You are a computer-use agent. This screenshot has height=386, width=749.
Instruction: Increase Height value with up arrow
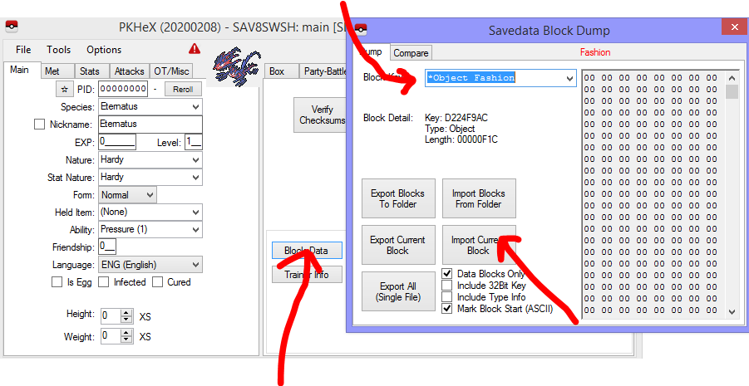pyautogui.click(x=126, y=312)
